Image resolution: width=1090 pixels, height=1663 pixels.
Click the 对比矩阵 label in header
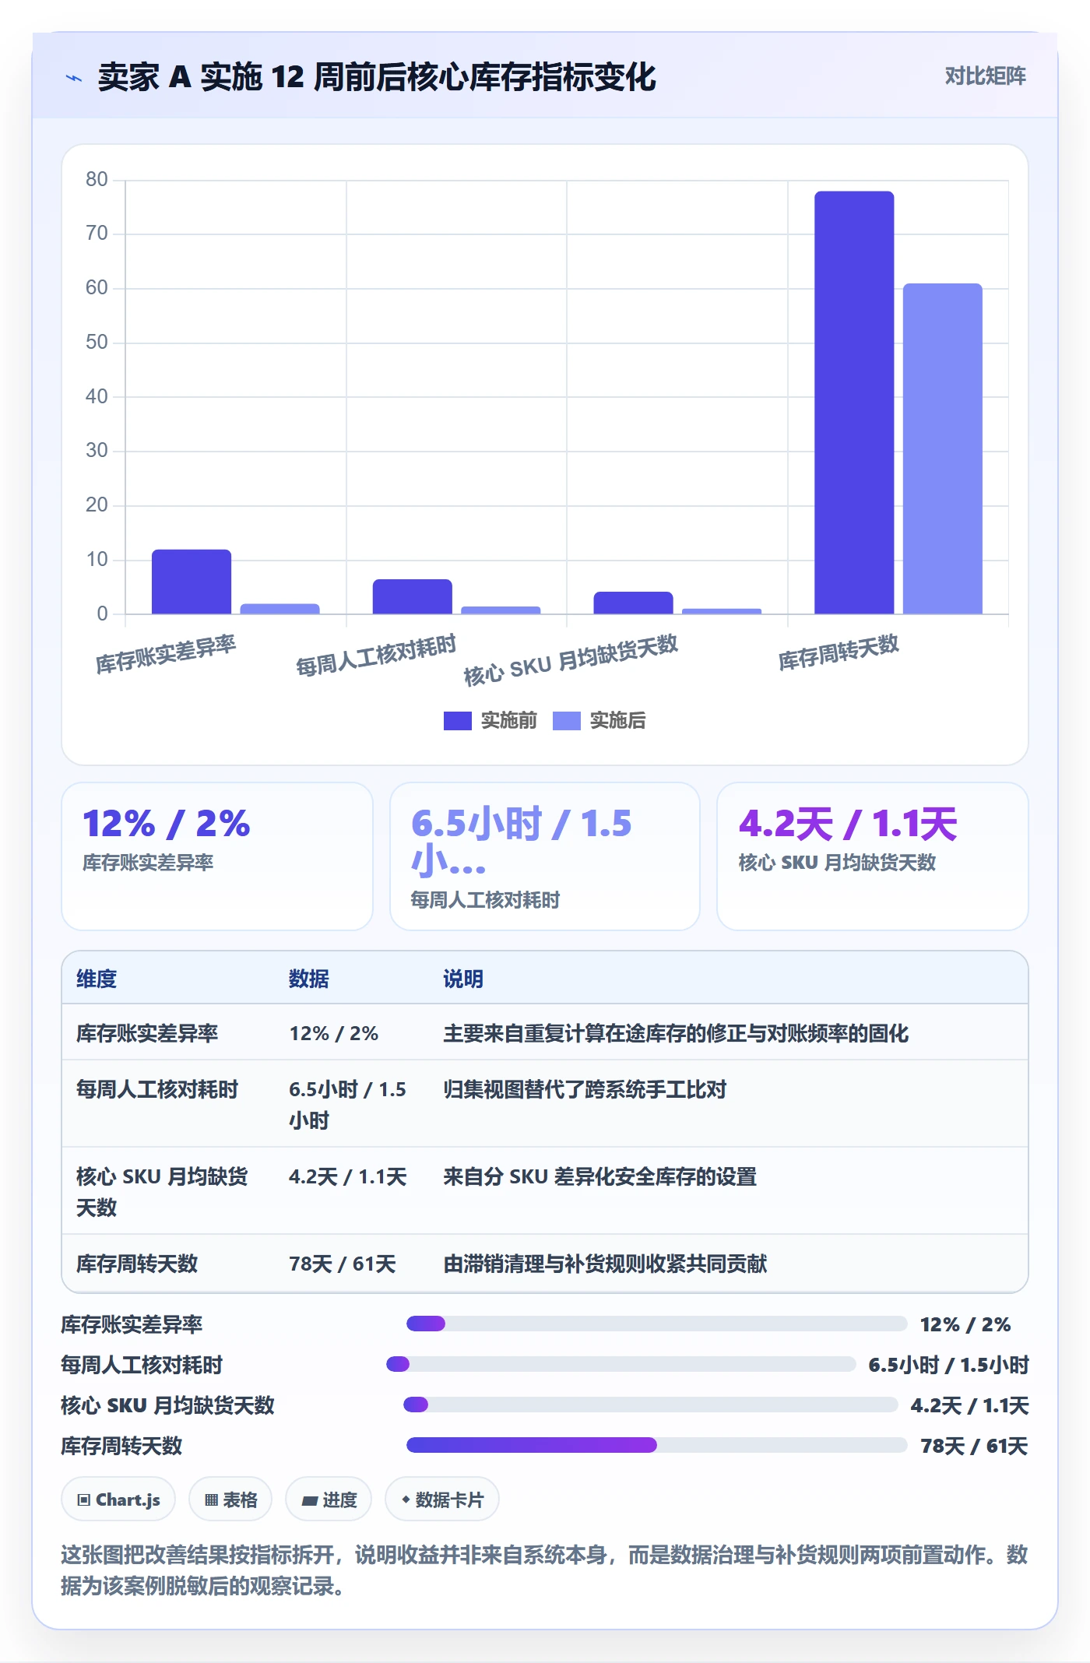(x=985, y=76)
